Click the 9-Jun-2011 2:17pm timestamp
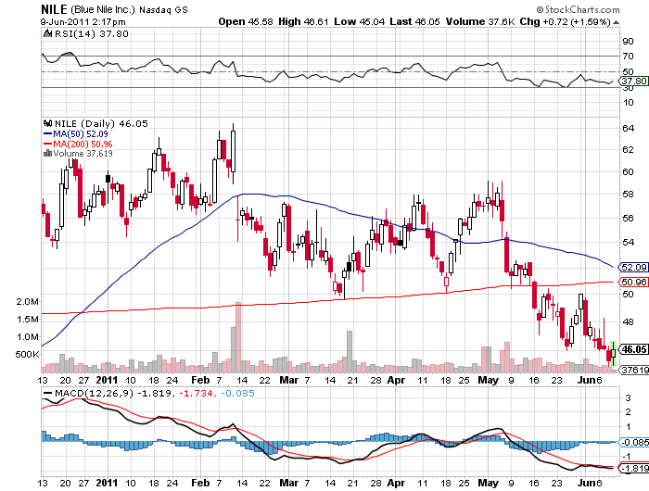Screen dimensions: 649x491 (x=83, y=21)
